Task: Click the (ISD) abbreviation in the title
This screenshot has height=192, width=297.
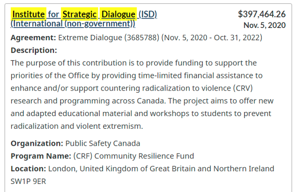Action: [148, 14]
